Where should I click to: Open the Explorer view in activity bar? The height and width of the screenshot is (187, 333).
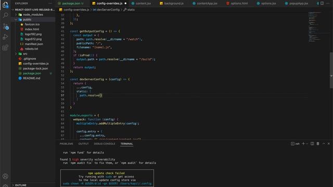coord(5,5)
